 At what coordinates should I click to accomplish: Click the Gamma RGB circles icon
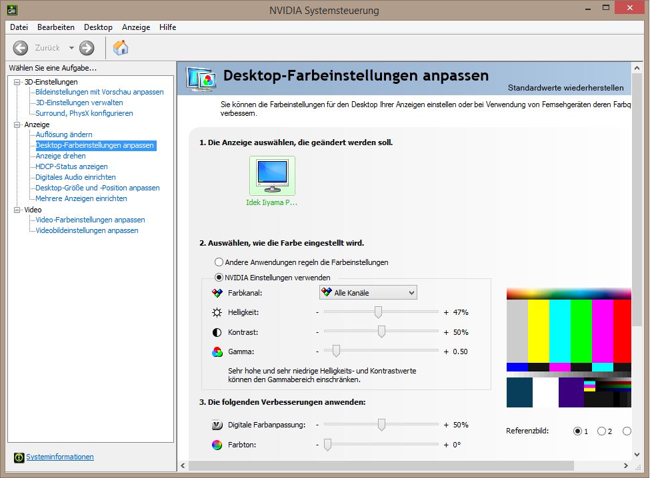pyautogui.click(x=217, y=352)
